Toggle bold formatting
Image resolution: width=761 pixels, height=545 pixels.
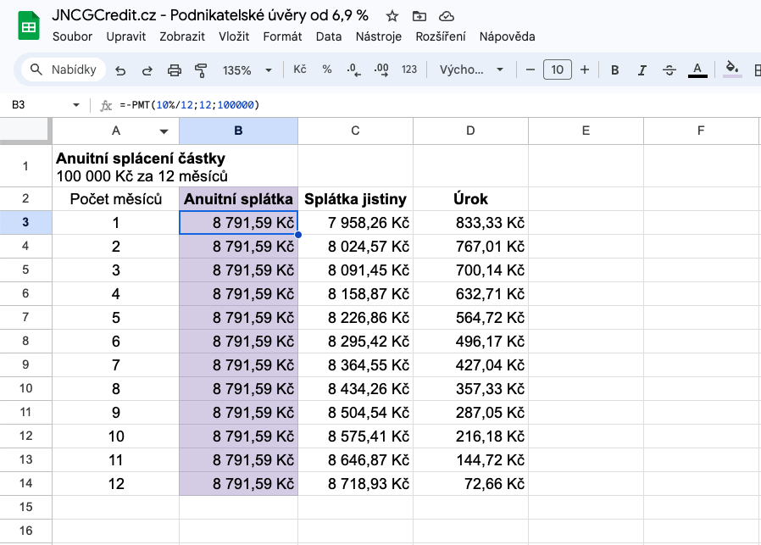click(x=614, y=70)
